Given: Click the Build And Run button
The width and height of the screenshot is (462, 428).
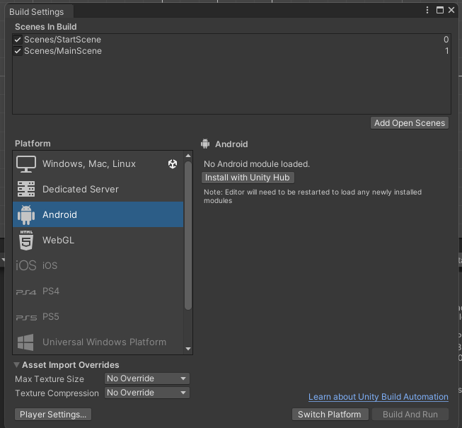Looking at the screenshot, I should pos(410,415).
